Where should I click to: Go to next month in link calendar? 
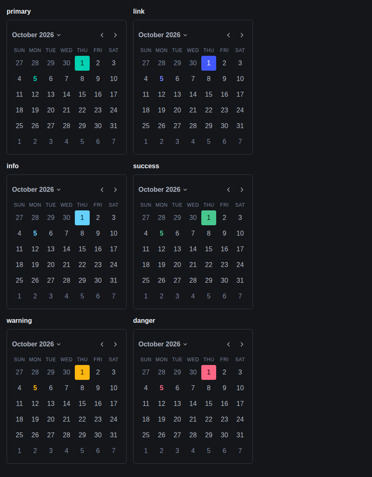point(242,35)
